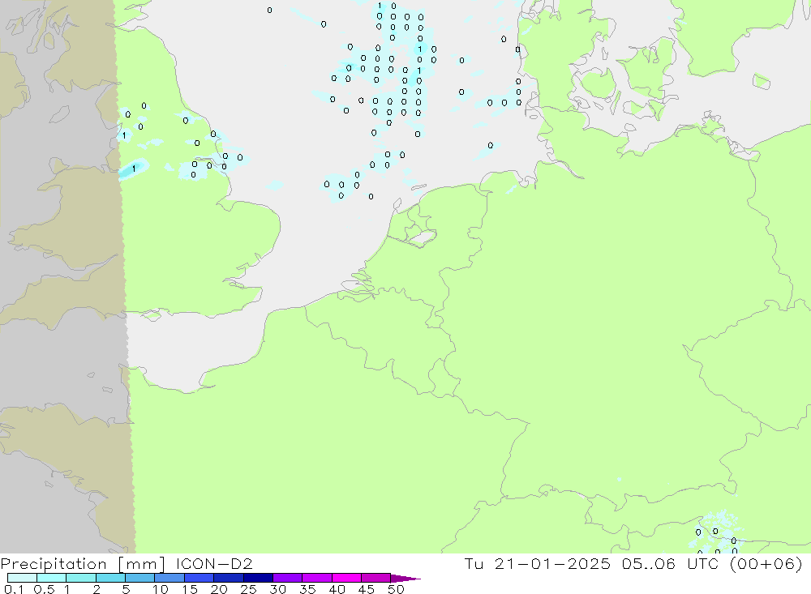Click the '35' legend tick label
The width and height of the screenshot is (811, 594).
307,589
